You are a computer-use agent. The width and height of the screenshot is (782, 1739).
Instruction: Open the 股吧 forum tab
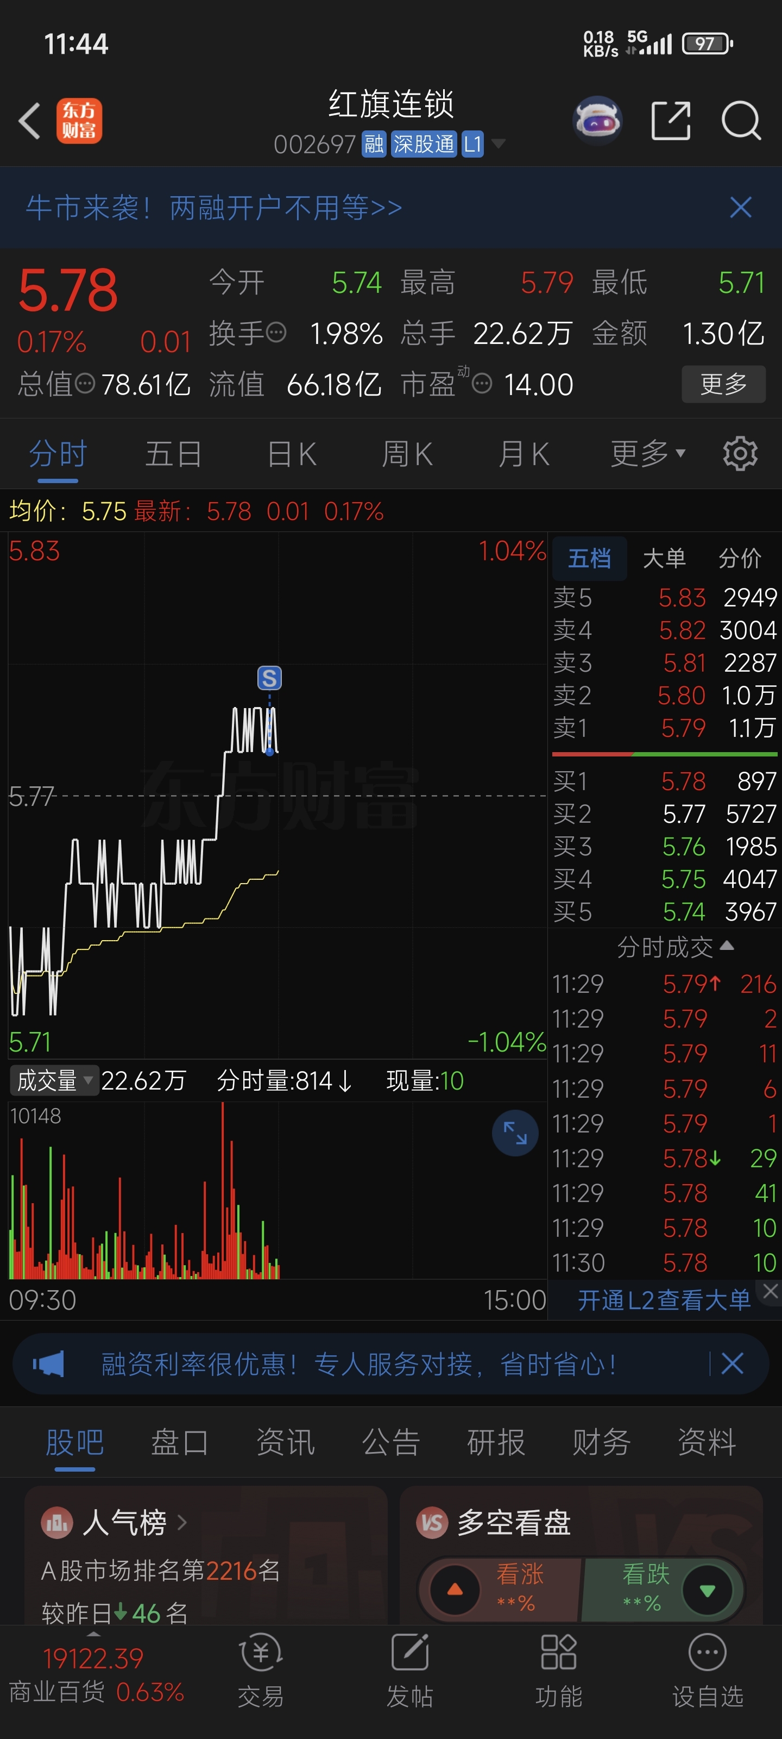(x=75, y=1442)
